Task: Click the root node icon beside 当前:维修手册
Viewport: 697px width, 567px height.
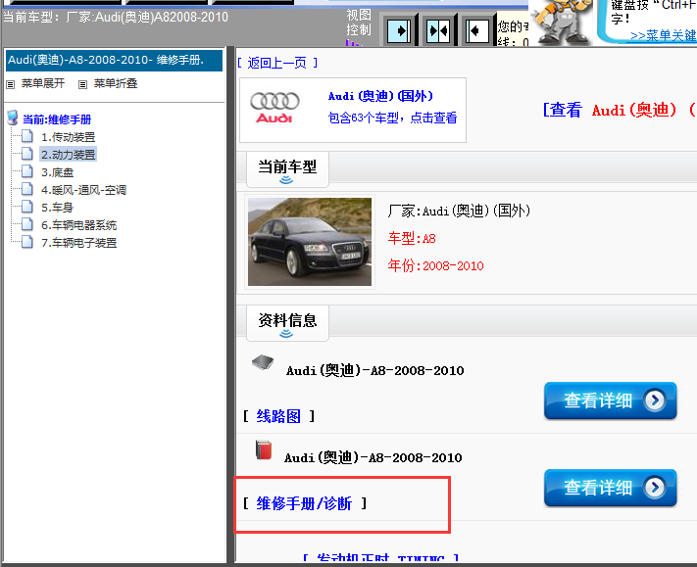Action: click(x=13, y=118)
